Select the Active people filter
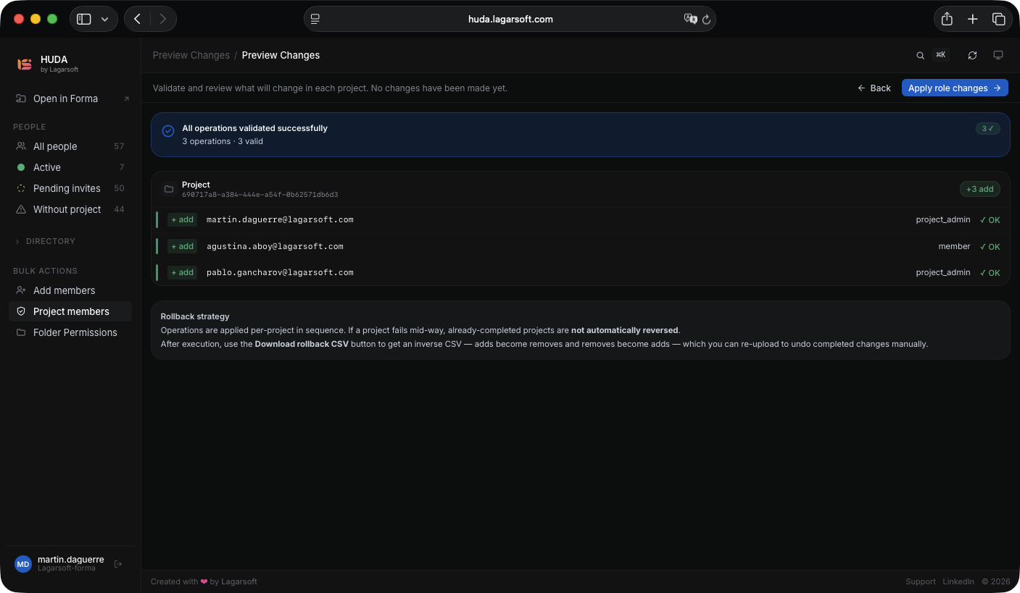The width and height of the screenshot is (1020, 593). coord(71,167)
